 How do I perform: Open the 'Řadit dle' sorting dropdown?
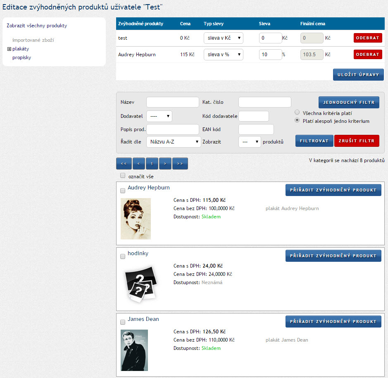174,142
